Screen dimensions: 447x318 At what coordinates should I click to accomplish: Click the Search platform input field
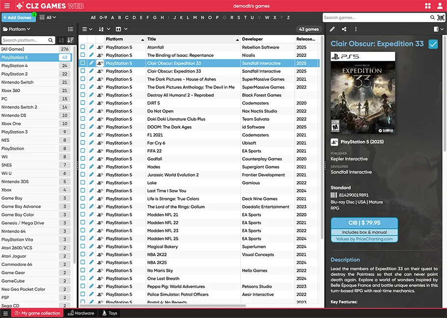point(25,40)
